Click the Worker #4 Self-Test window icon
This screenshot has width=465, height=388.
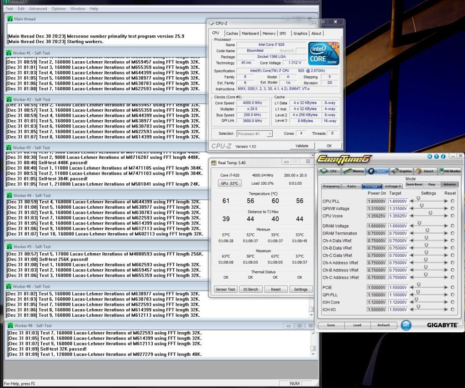click(x=9, y=196)
